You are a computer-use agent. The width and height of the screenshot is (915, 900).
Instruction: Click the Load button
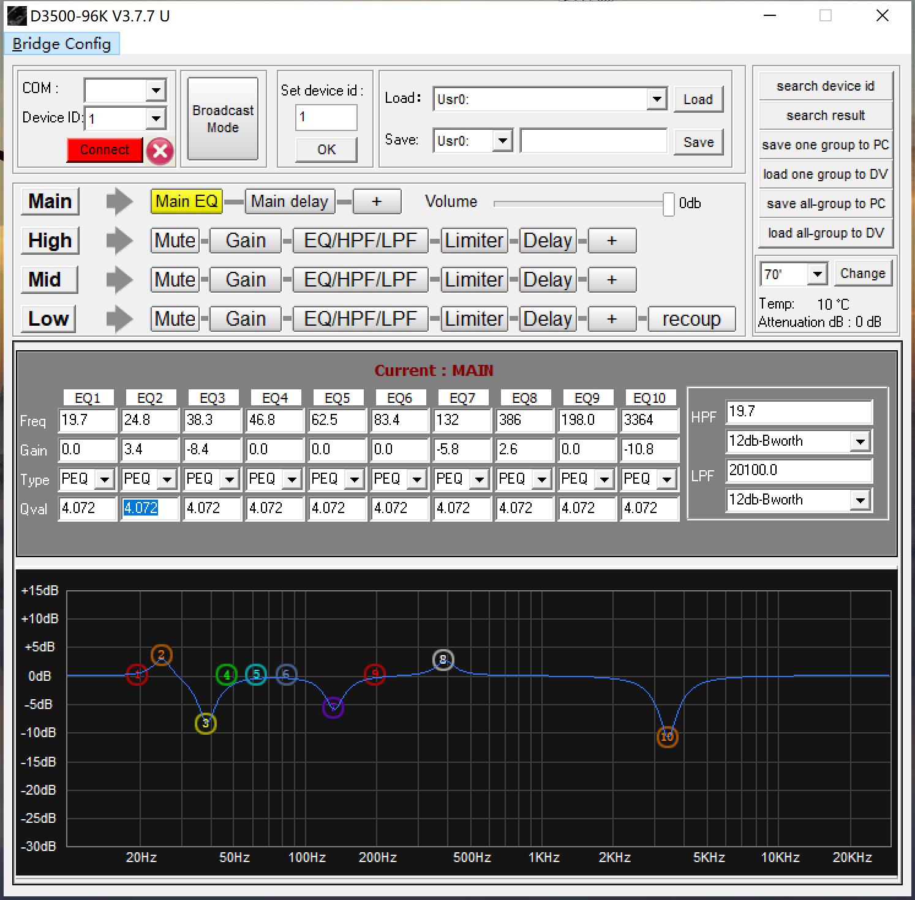pyautogui.click(x=698, y=99)
